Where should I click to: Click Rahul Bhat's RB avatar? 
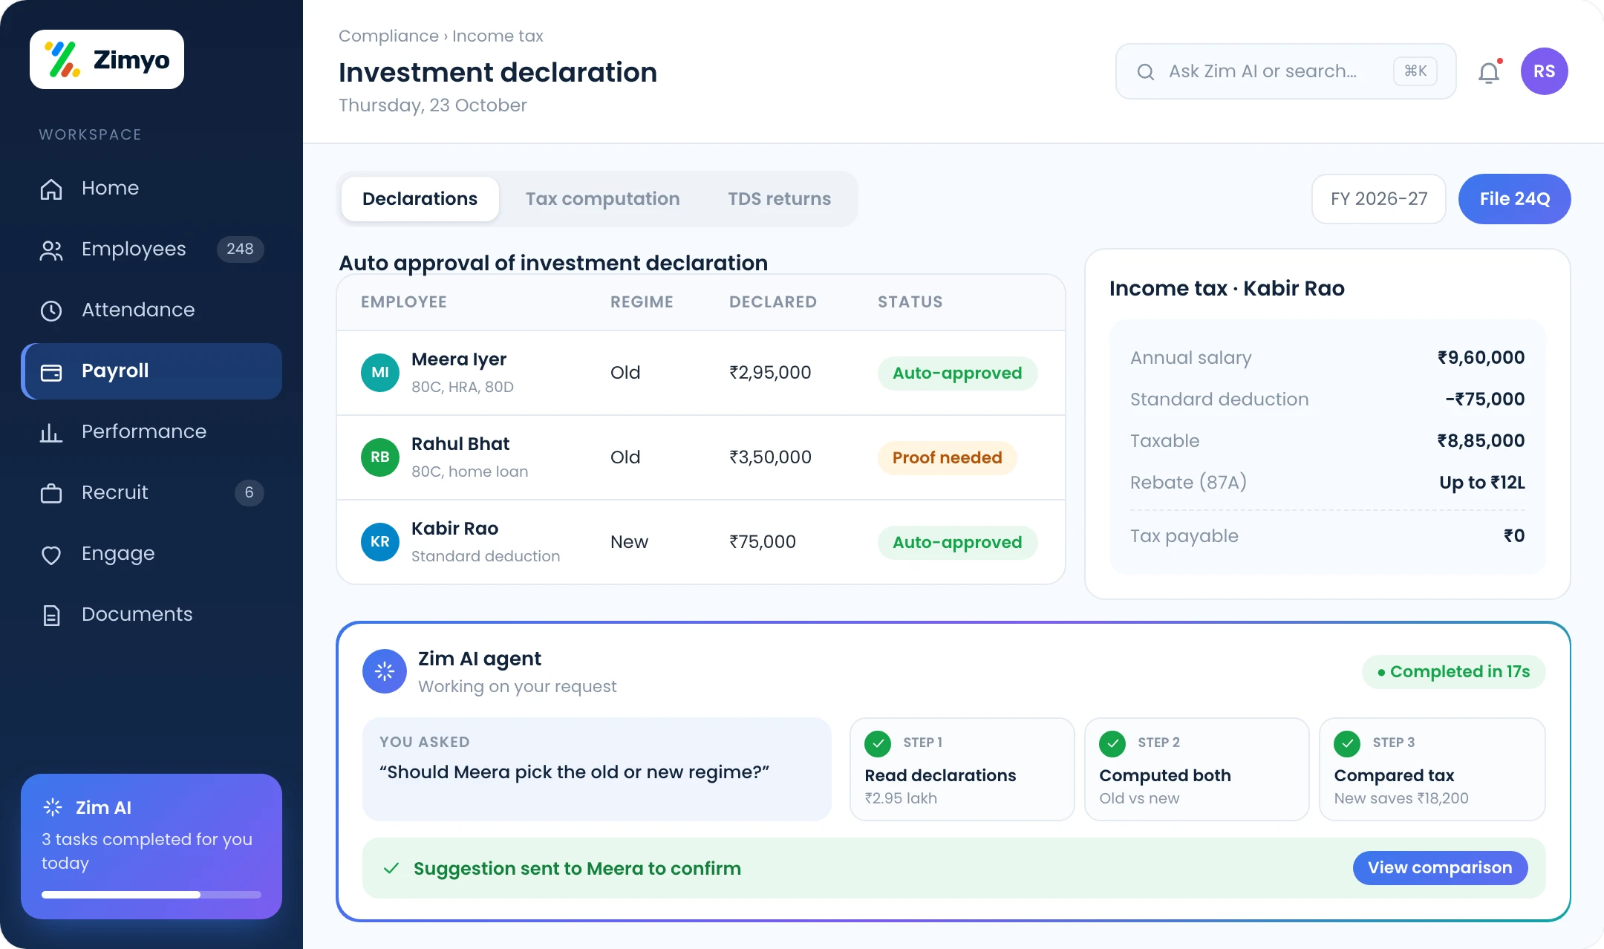380,457
